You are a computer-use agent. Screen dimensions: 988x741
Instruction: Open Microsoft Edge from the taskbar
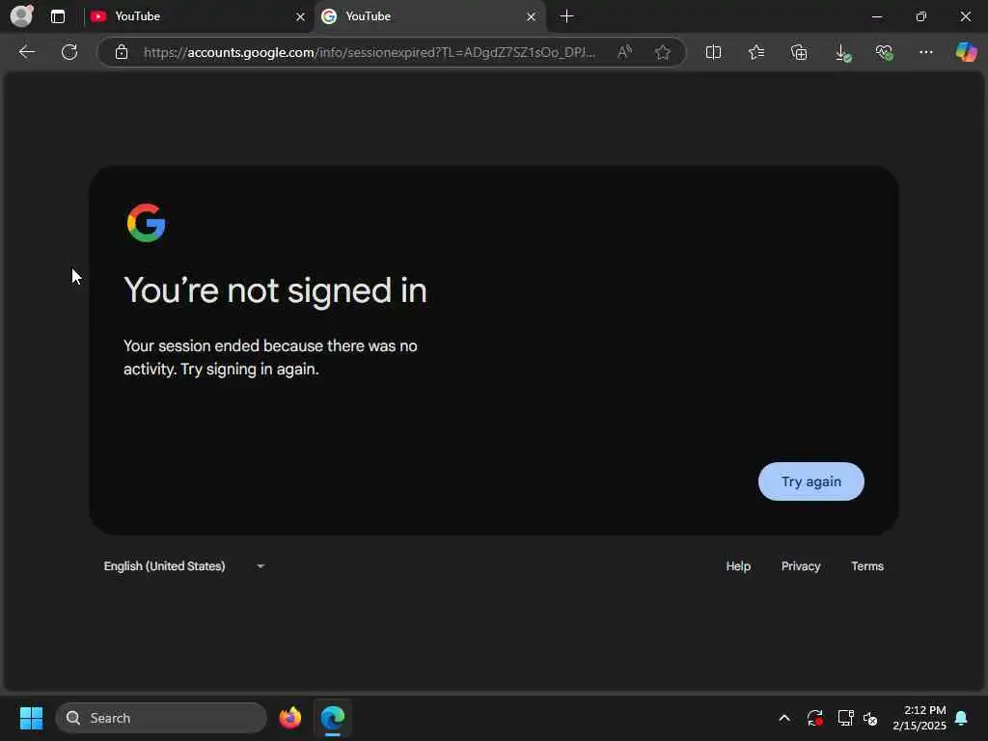pyautogui.click(x=333, y=718)
